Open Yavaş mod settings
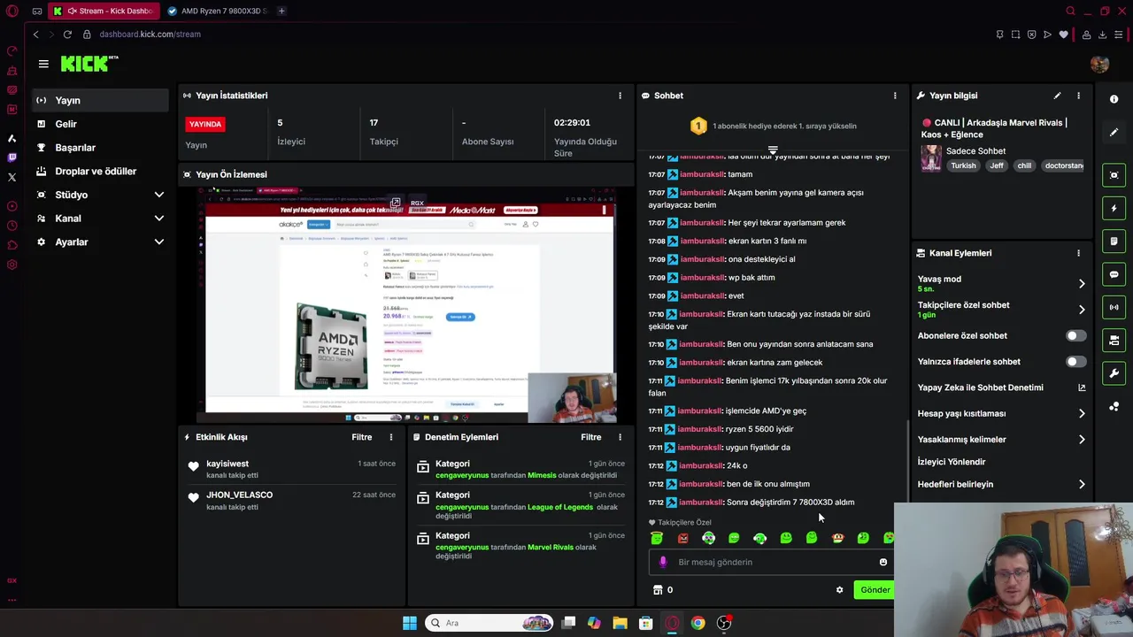Image resolution: width=1133 pixels, height=637 pixels. (x=1001, y=283)
